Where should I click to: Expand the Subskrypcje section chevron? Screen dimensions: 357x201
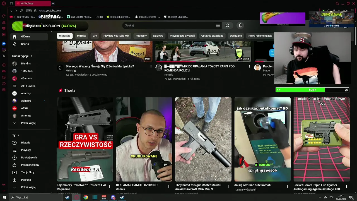[32, 56]
